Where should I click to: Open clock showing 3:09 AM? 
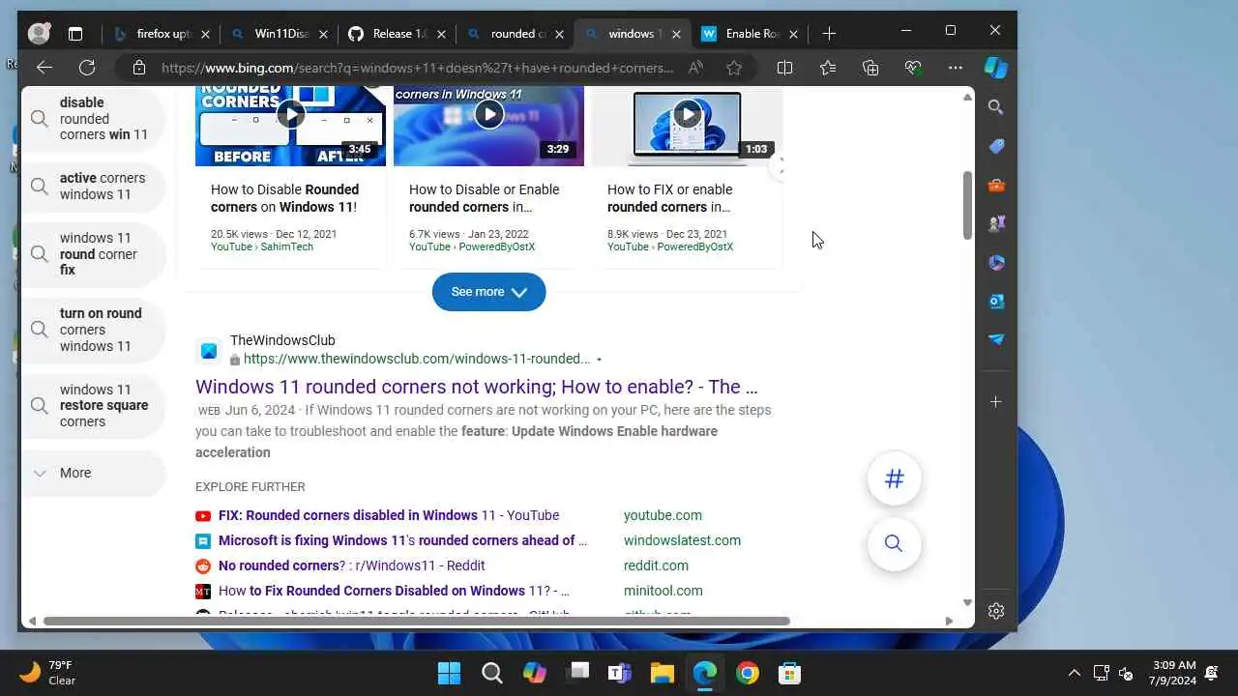click(1174, 673)
